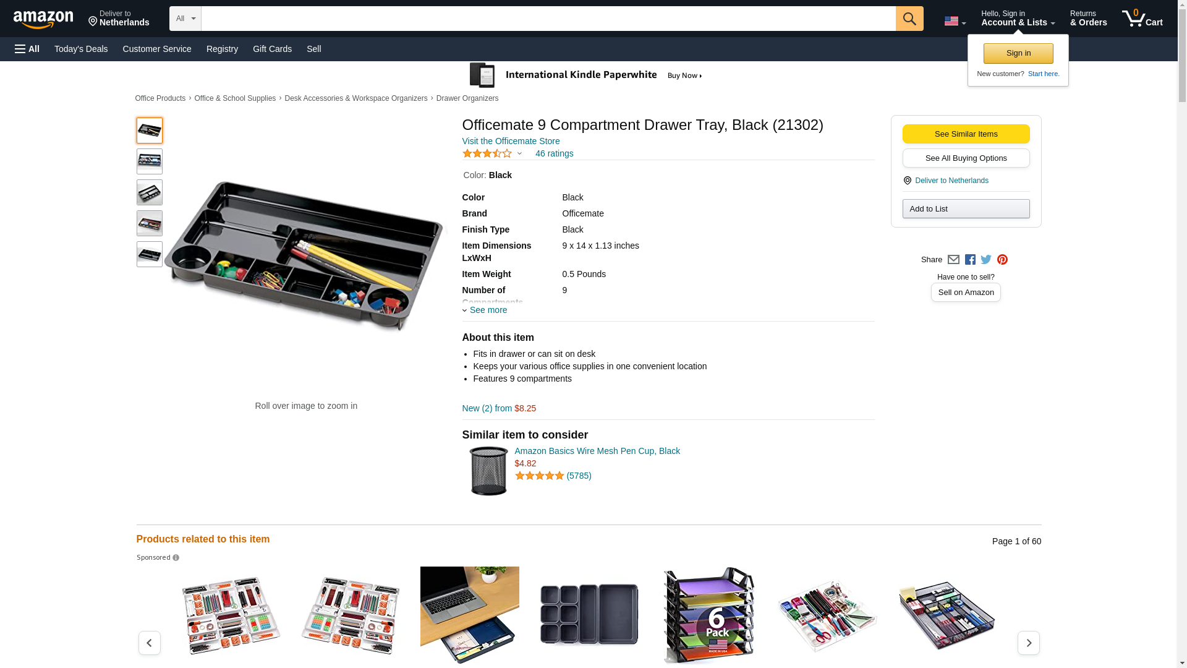Viewport: 1187px width, 668px height.
Task: Click the search magnifier button
Action: tap(909, 19)
